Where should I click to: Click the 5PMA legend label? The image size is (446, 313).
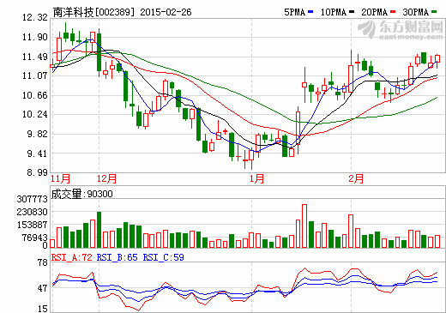[294, 12]
